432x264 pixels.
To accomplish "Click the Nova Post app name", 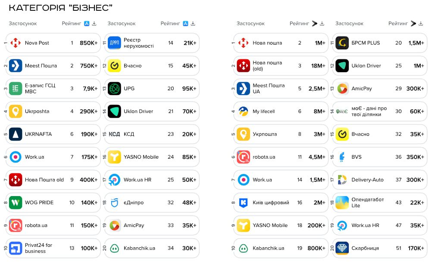I will (x=37, y=43).
